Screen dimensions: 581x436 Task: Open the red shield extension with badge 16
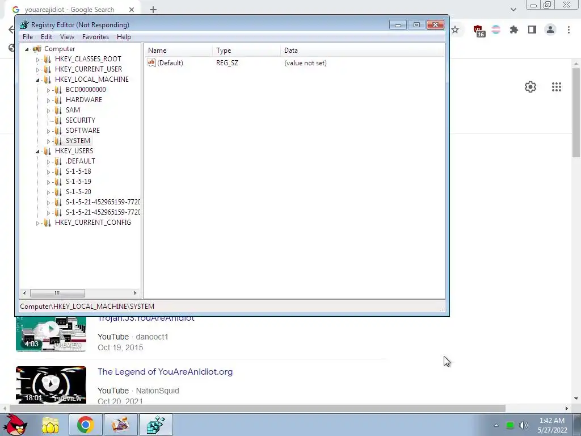click(479, 31)
